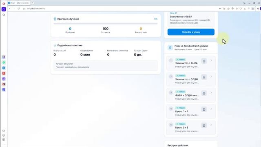Click the 0 Пройдено counter

(70, 30)
